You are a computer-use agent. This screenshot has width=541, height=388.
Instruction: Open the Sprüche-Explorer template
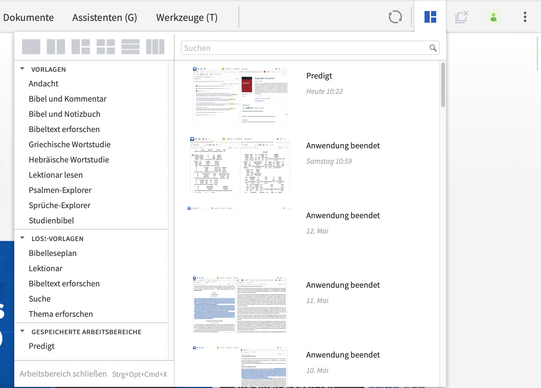coord(60,205)
